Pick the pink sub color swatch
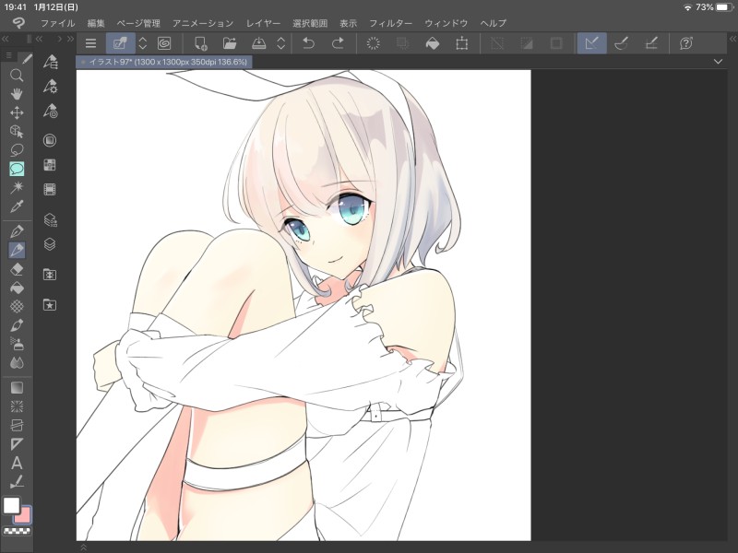The image size is (738, 553). pyautogui.click(x=24, y=516)
